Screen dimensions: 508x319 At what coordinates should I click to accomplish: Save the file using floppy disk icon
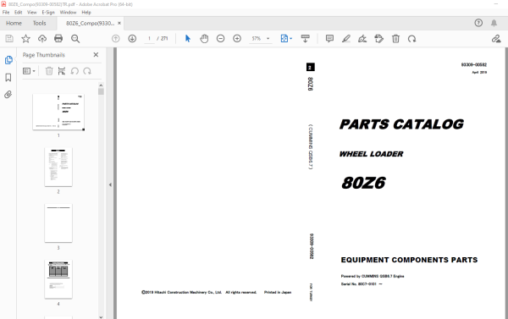tap(9, 39)
